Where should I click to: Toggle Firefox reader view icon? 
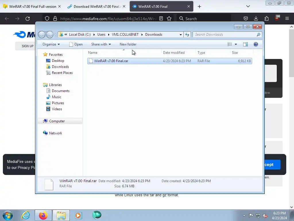click(161, 18)
